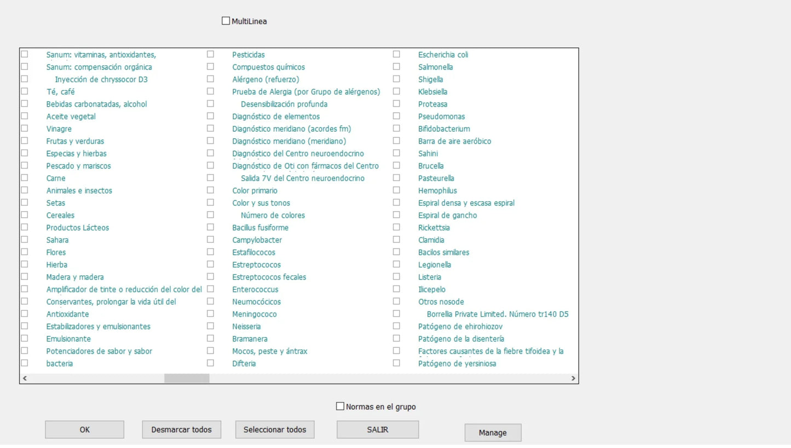Check the Color primario box
791x448 pixels.
point(210,190)
